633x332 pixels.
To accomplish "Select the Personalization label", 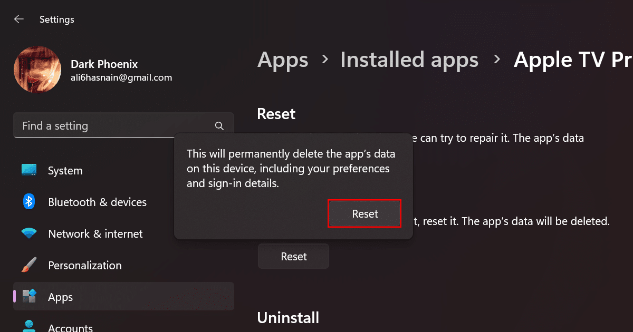I will (x=84, y=266).
